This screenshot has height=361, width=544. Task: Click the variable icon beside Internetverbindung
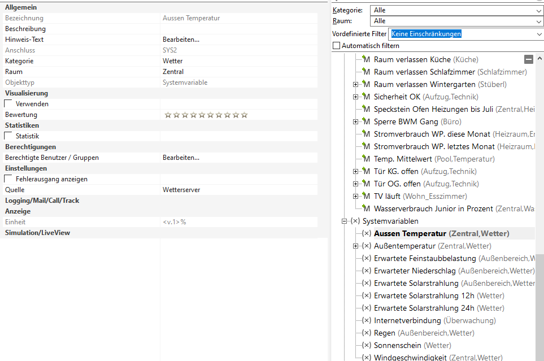(x=366, y=320)
